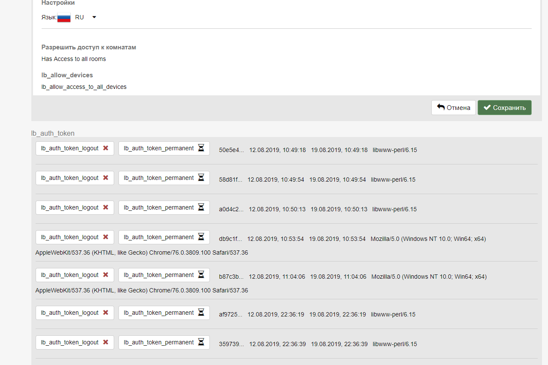Click red X icon for token 58d81f
The width and height of the screenshot is (548, 365).
[x=106, y=178]
